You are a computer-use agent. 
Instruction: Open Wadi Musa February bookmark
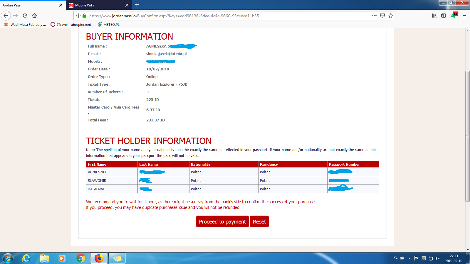point(25,25)
